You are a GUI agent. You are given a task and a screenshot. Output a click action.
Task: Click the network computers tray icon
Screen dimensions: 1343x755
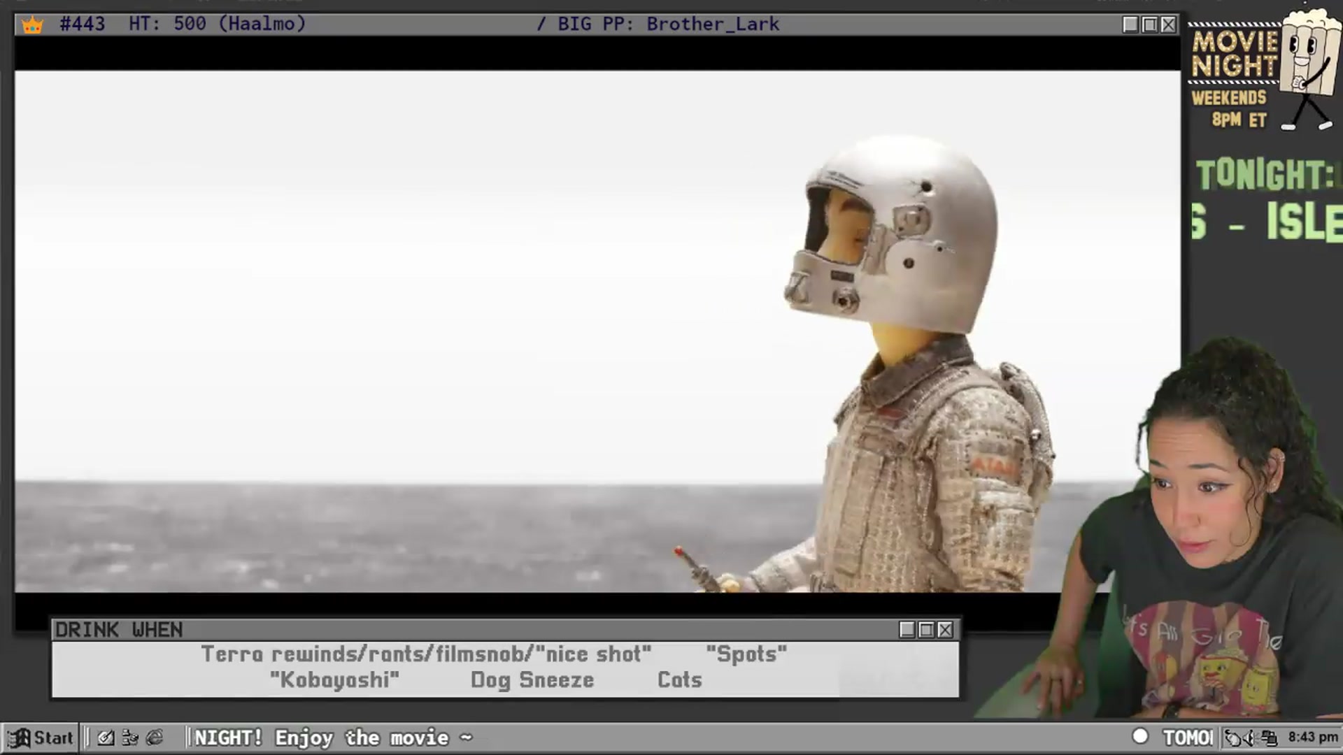click(1269, 738)
